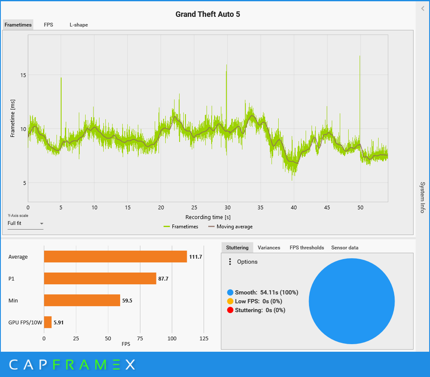Image resolution: width=430 pixels, height=377 pixels.
Task: Click the Options label in the stuttering panel
Action: [247, 262]
